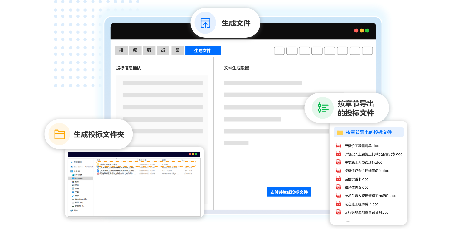Select Desktop in the Explorer sidebar
This screenshot has height=229, width=459.
(x=79, y=178)
